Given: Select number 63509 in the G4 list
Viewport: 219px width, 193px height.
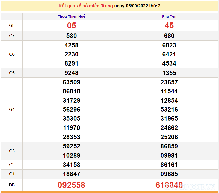Looking at the screenshot, I should (71, 82).
